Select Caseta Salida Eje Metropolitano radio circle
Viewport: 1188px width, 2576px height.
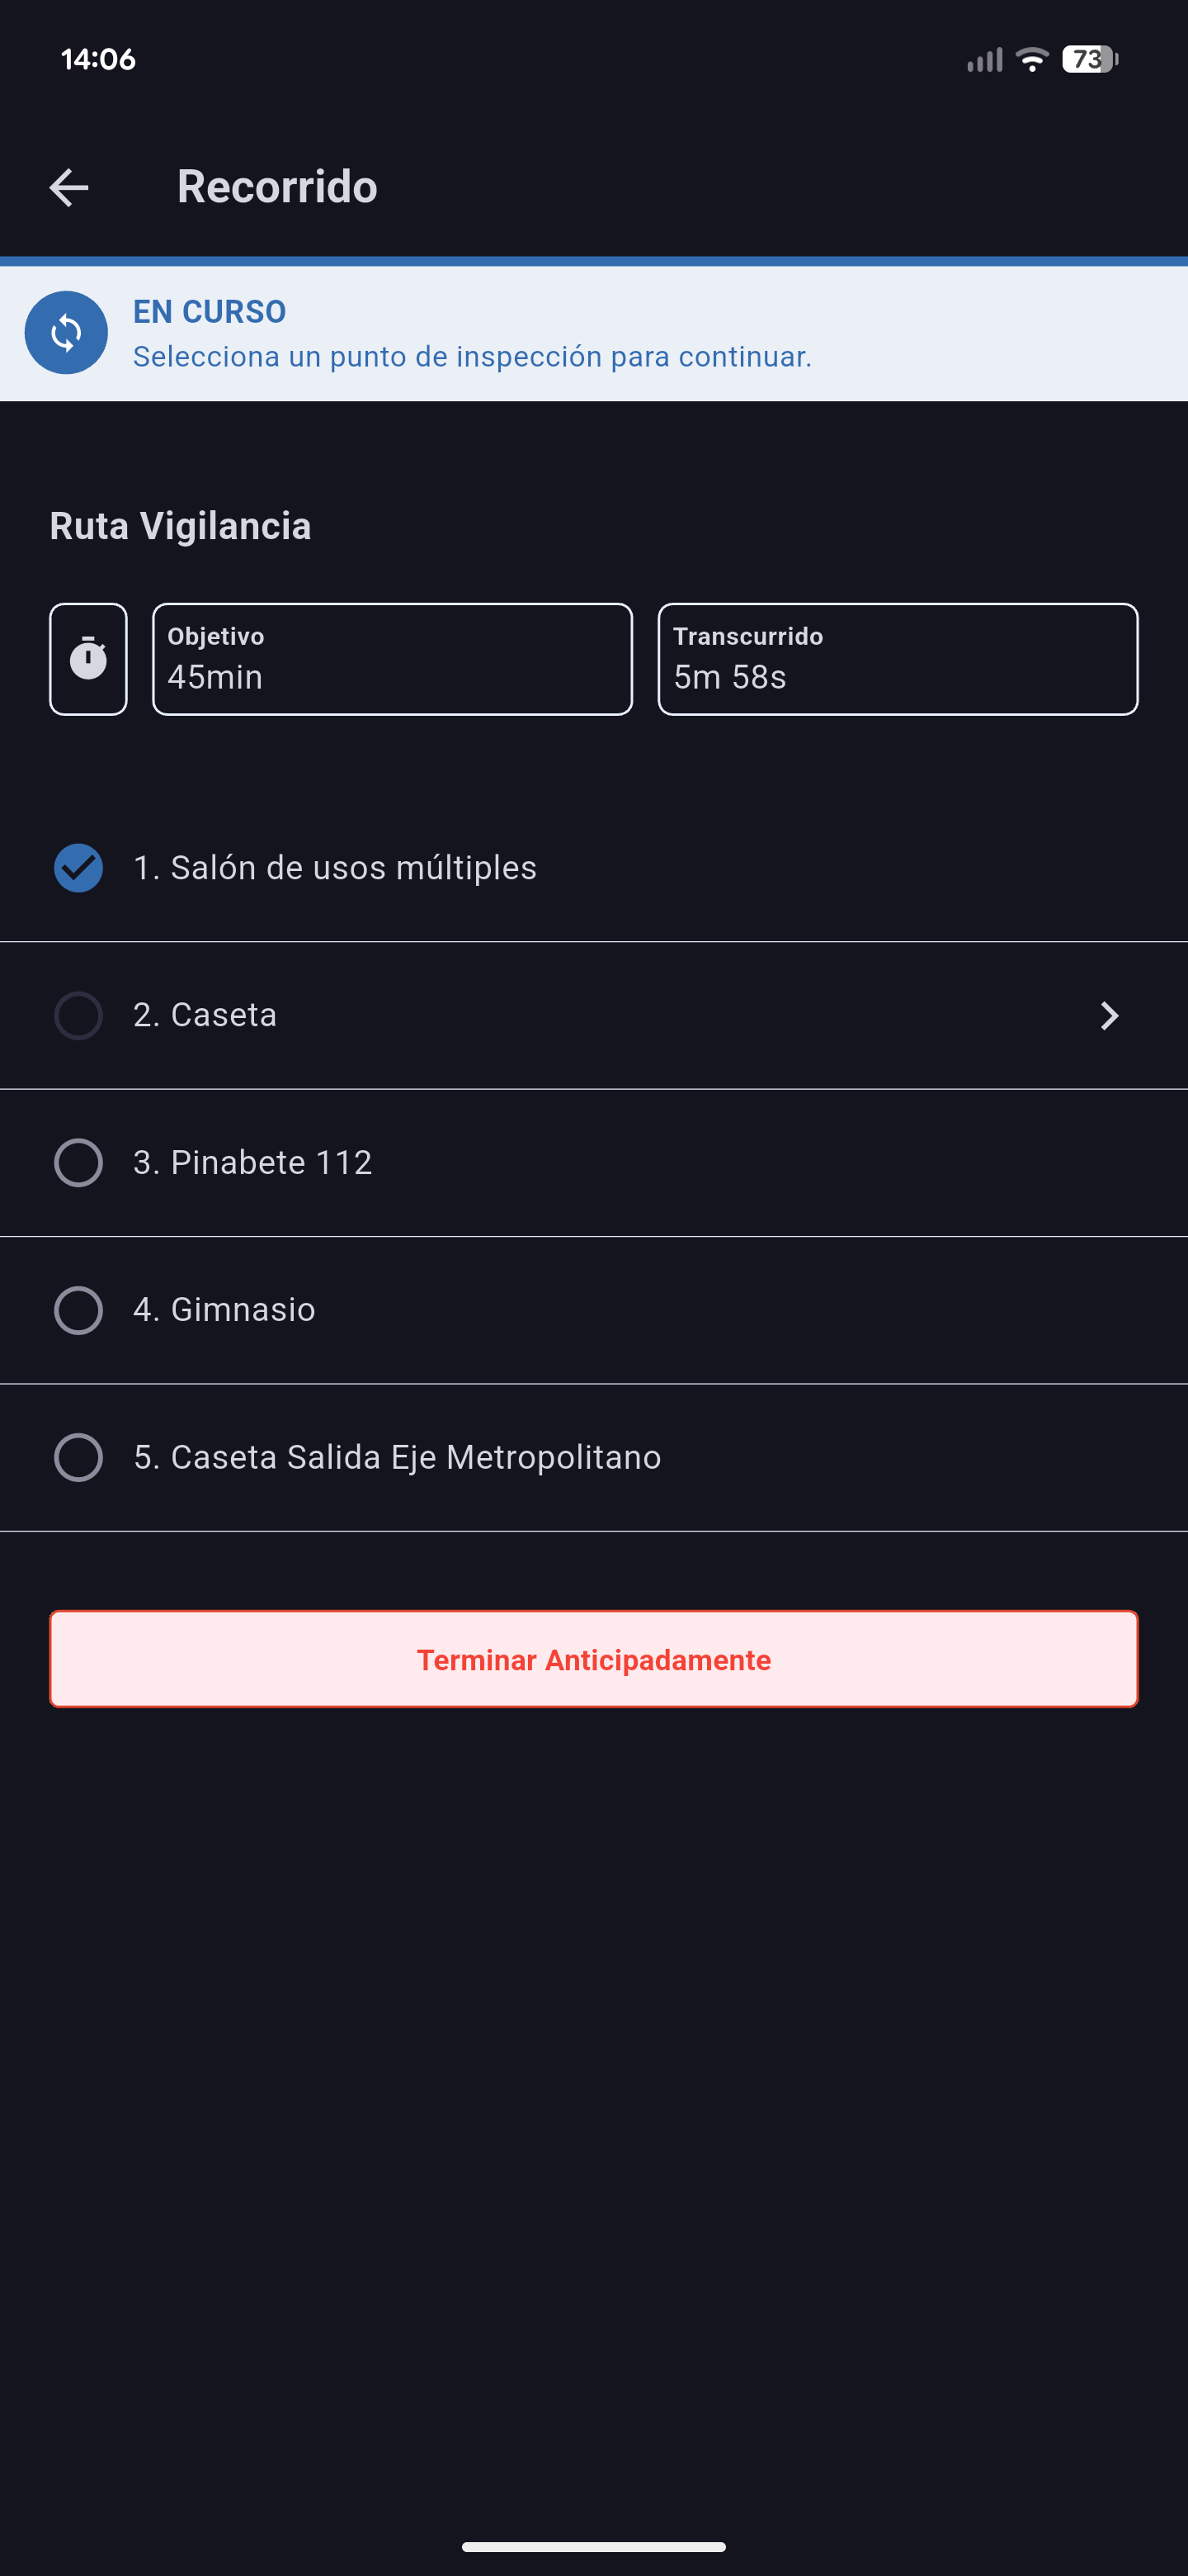tap(78, 1457)
